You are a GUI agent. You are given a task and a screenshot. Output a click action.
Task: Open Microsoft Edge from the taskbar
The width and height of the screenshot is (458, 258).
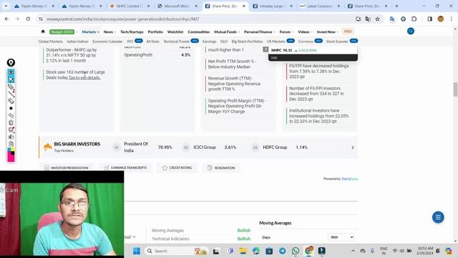pyautogui.click(x=256, y=251)
